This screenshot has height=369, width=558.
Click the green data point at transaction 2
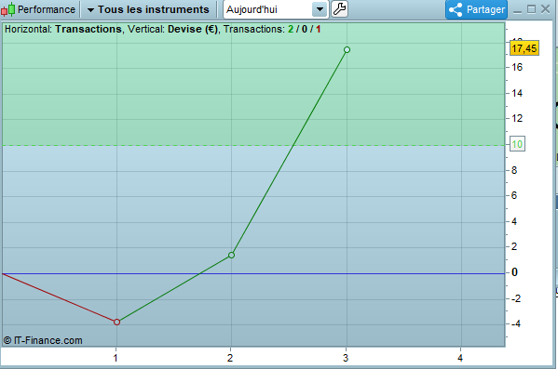(x=231, y=255)
